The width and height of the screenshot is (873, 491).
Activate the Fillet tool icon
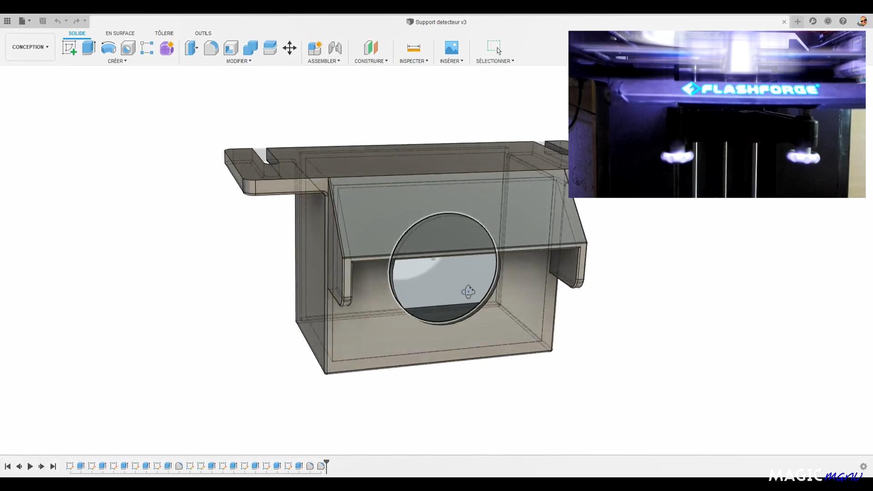tap(211, 48)
